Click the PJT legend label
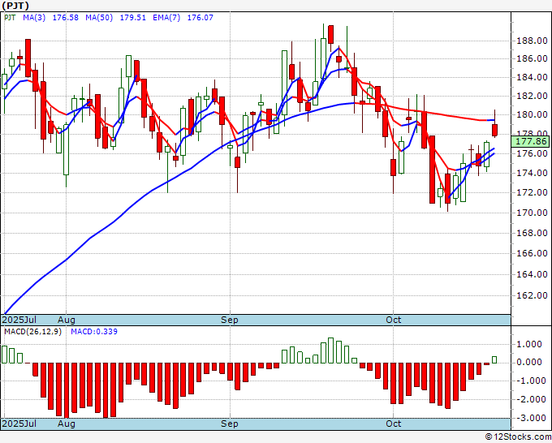 [x=10, y=17]
